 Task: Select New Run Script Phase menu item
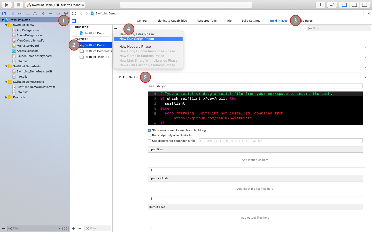tap(137, 39)
